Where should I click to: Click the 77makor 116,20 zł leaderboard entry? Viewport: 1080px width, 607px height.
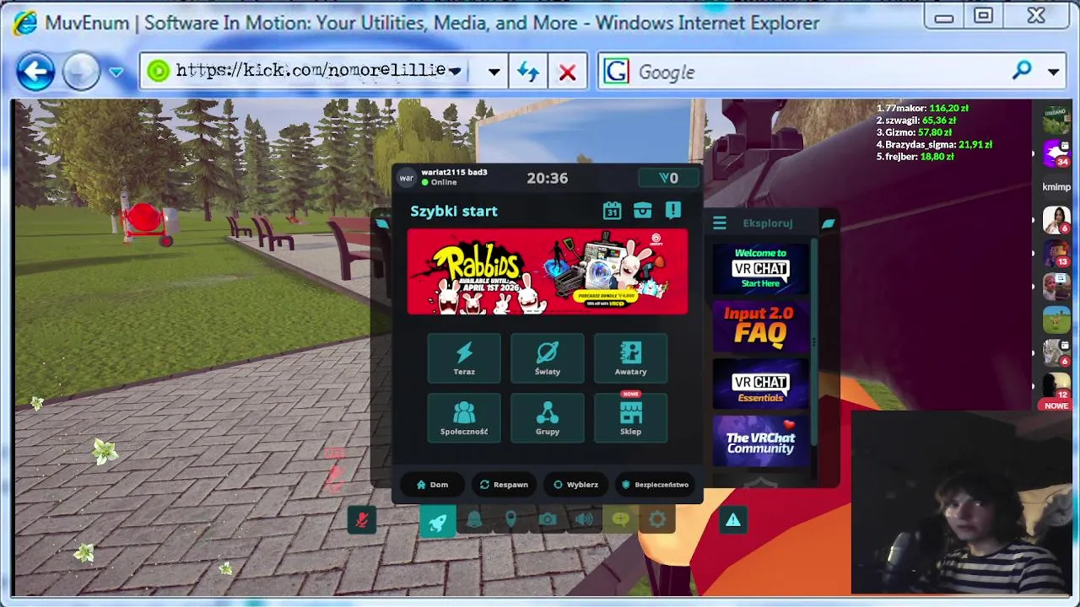(x=922, y=108)
